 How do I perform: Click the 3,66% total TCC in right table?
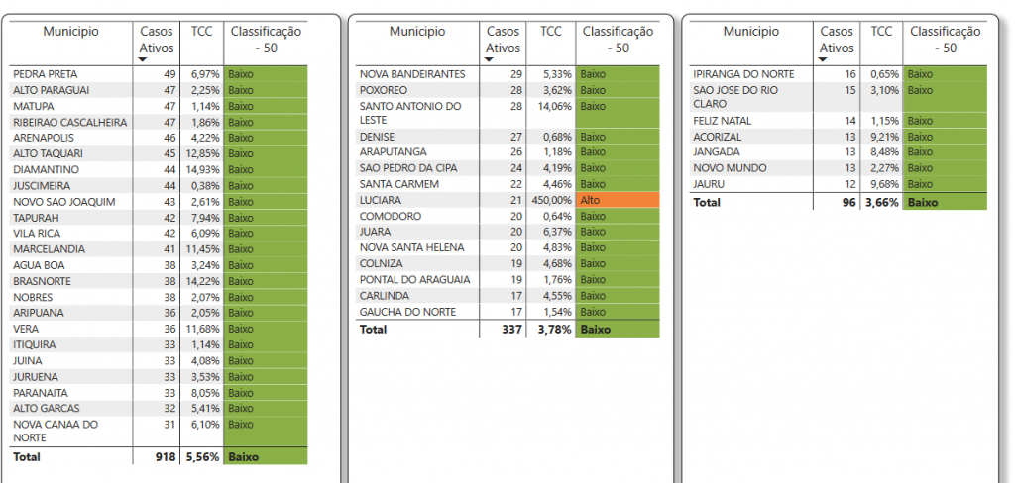pyautogui.click(x=878, y=202)
